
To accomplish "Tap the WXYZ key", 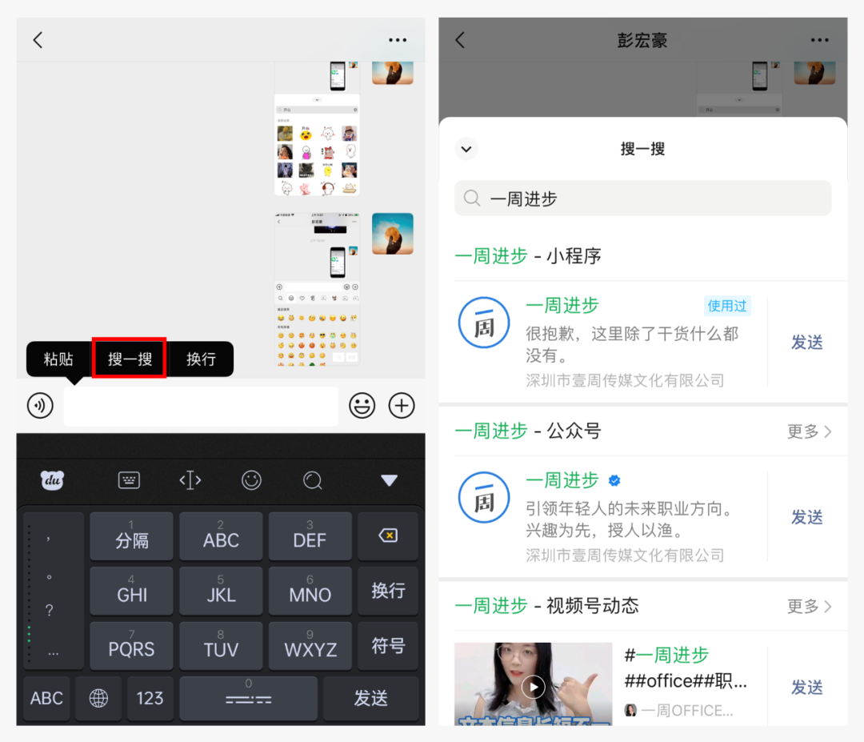I will [x=310, y=645].
